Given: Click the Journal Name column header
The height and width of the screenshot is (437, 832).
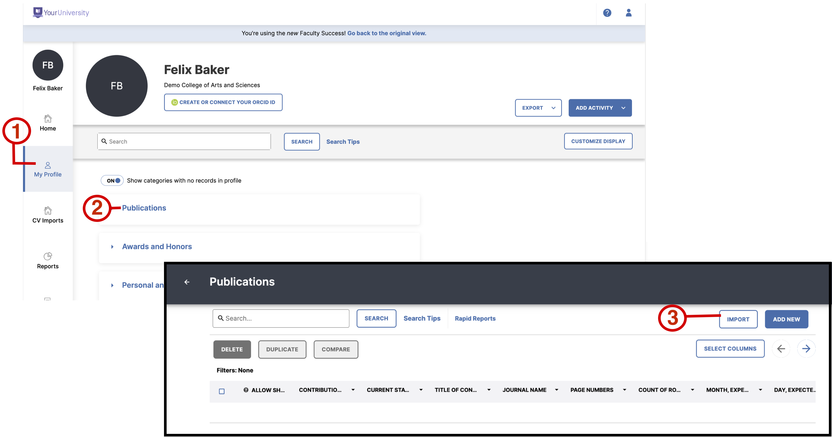Looking at the screenshot, I should pyautogui.click(x=524, y=390).
